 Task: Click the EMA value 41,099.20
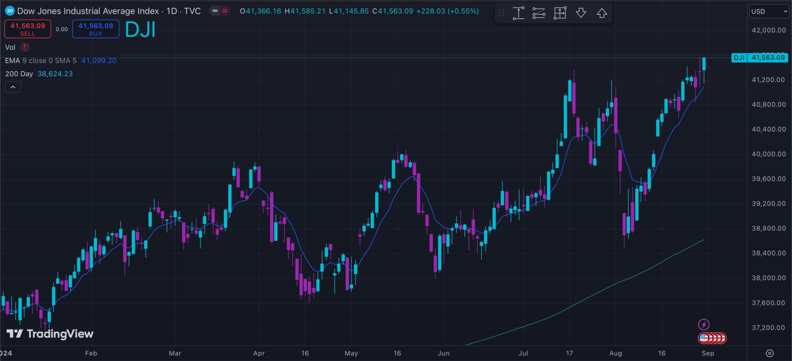99,61
